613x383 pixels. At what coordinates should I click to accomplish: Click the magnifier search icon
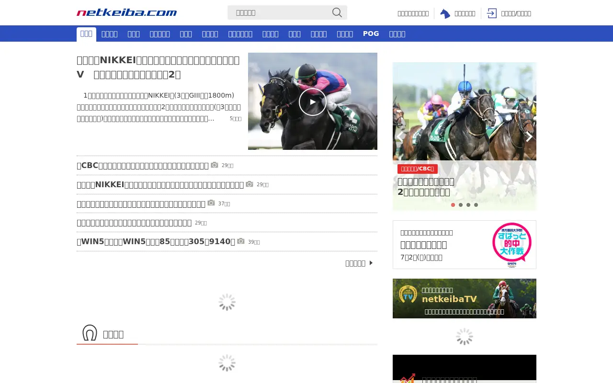point(337,12)
